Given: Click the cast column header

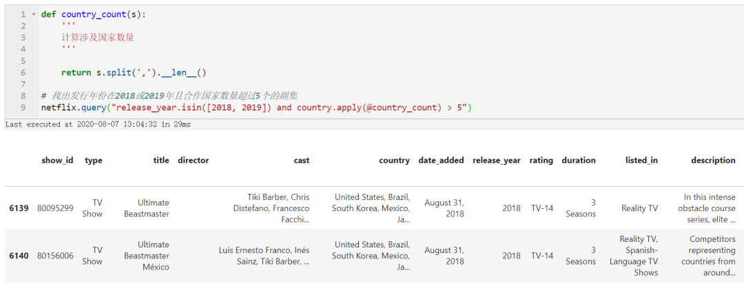Looking at the screenshot, I should coord(301,160).
